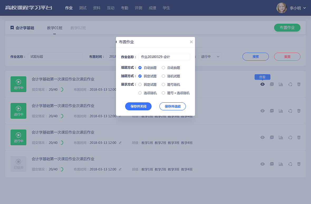Select 选项随机 radio option
Image resolution: width=311 pixels, height=204 pixels.
click(x=140, y=93)
